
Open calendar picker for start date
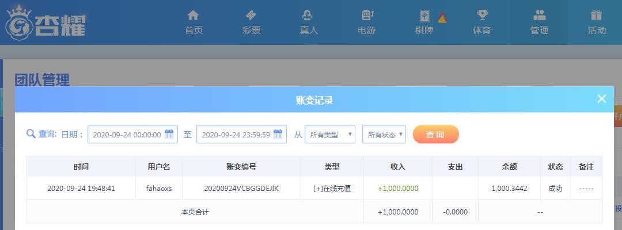coord(169,134)
